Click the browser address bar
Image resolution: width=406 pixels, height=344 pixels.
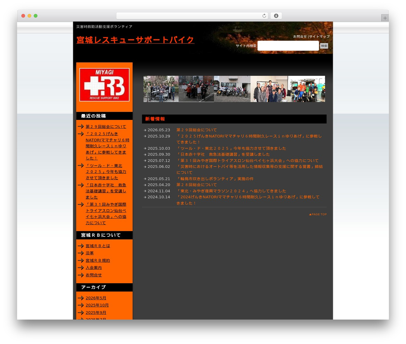coord(192,16)
